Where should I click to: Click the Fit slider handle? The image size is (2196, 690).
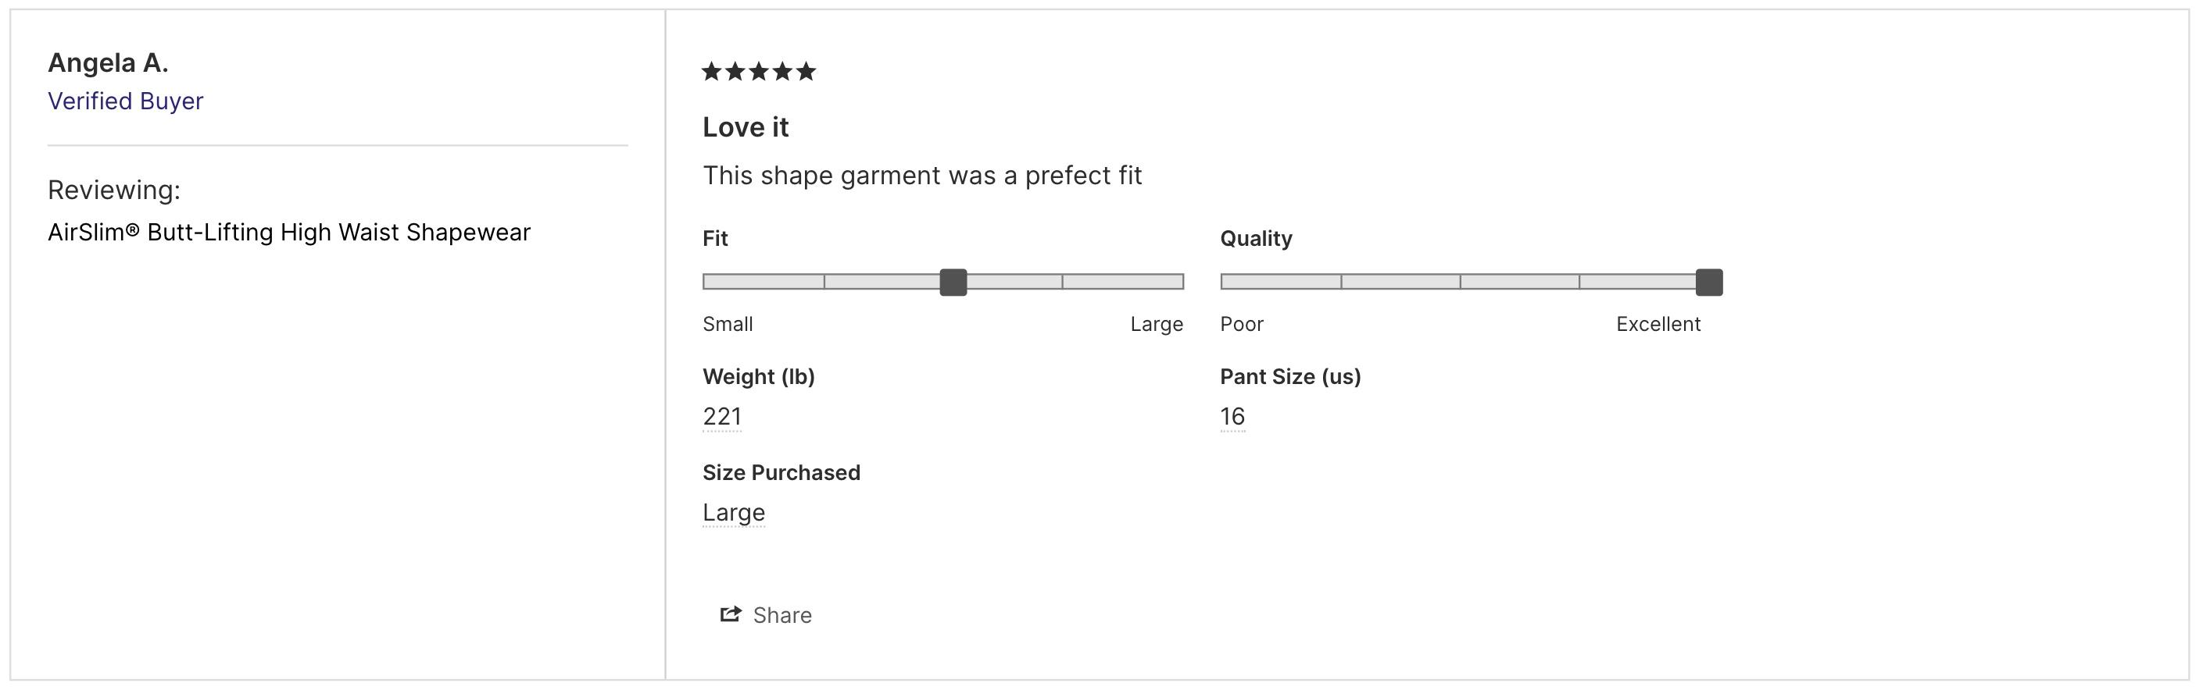point(953,282)
